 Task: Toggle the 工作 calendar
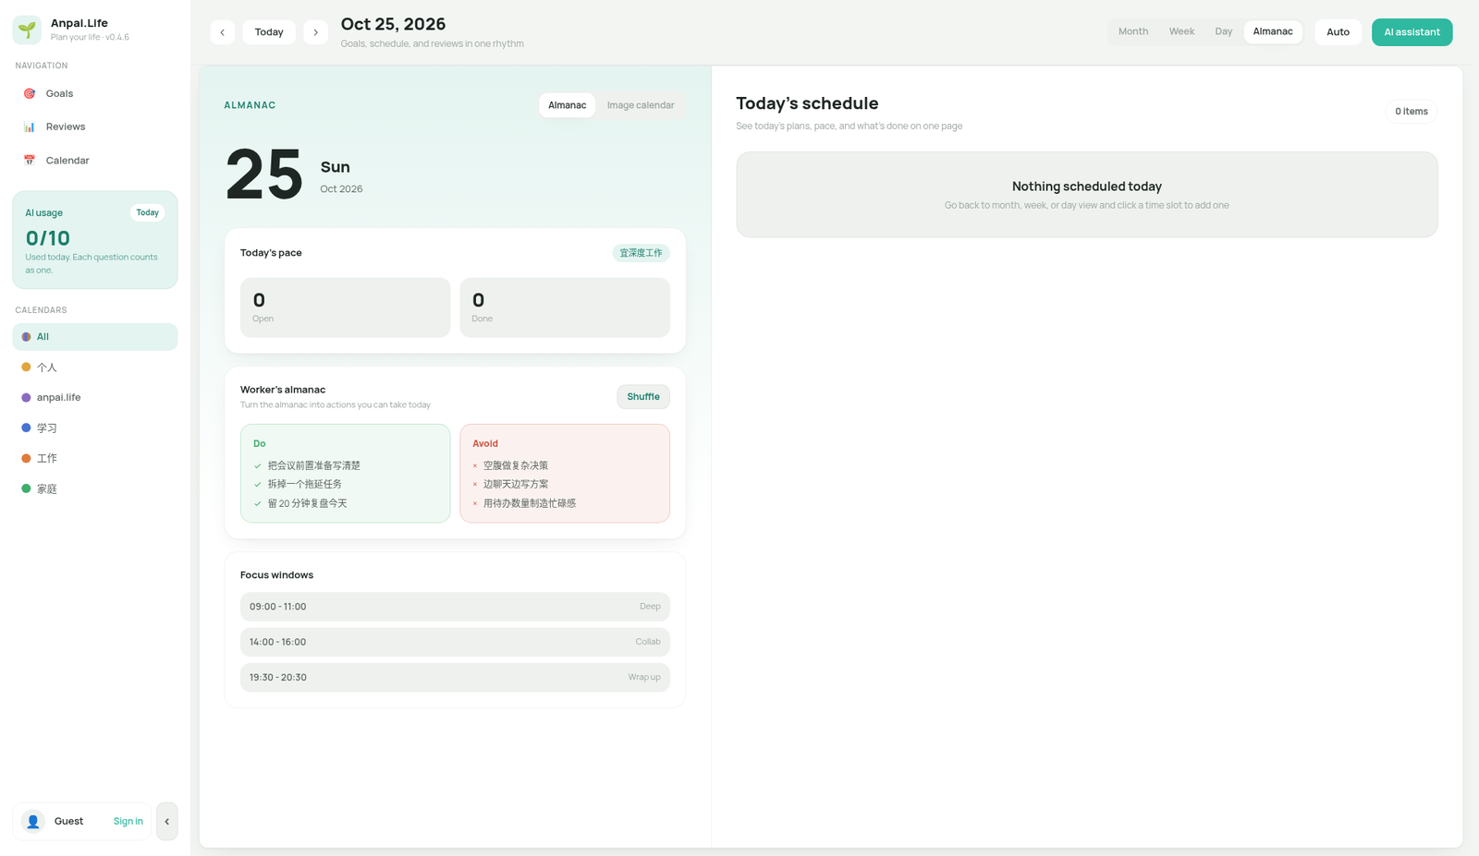tap(95, 459)
